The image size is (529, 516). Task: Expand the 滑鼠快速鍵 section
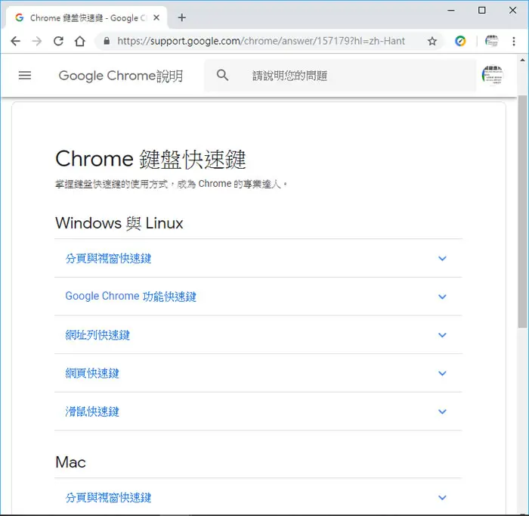point(258,412)
